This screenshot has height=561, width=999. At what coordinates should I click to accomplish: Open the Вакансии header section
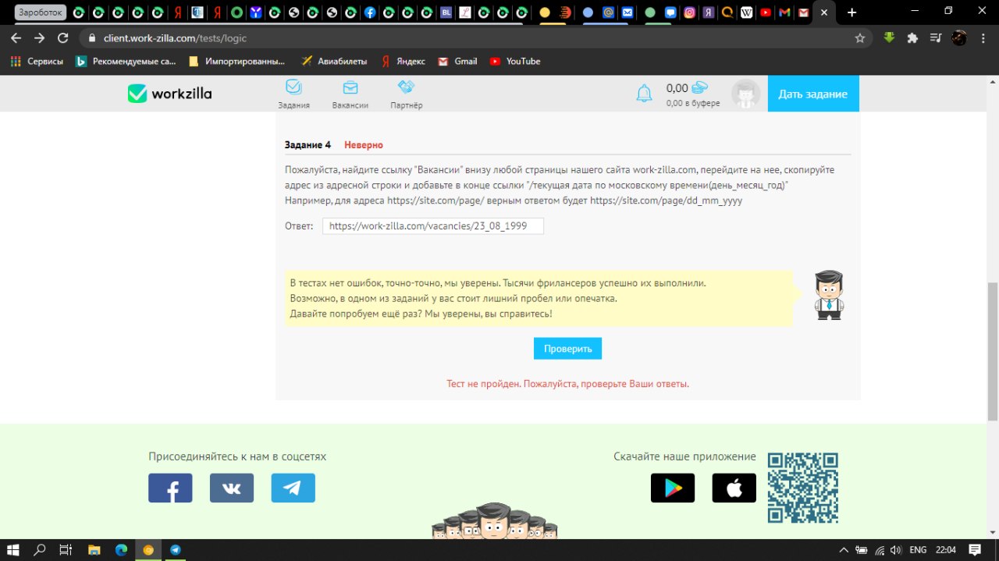(350, 94)
